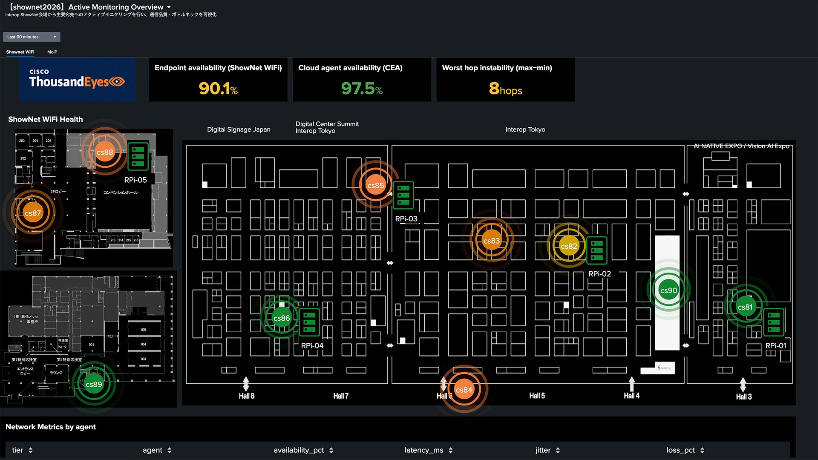Click the Worst hop instability 8 hops panel

tap(505, 80)
